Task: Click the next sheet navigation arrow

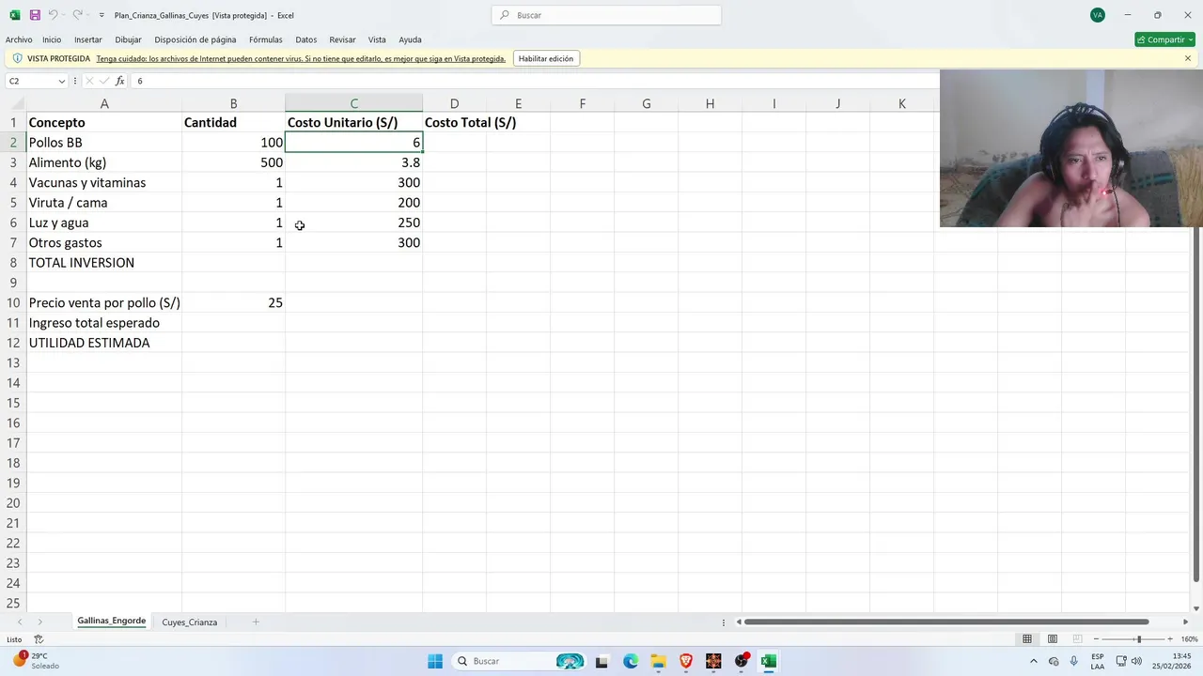Action: (39, 622)
